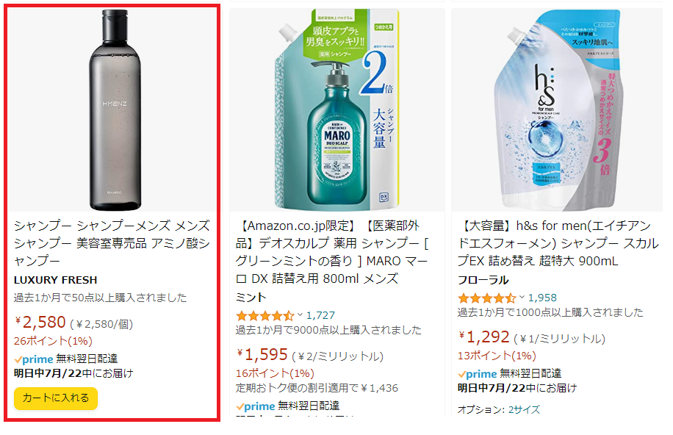Image resolution: width=673 pixels, height=435 pixels.
Task: Click the prime badge under h&s shampoo
Action: pos(478,374)
